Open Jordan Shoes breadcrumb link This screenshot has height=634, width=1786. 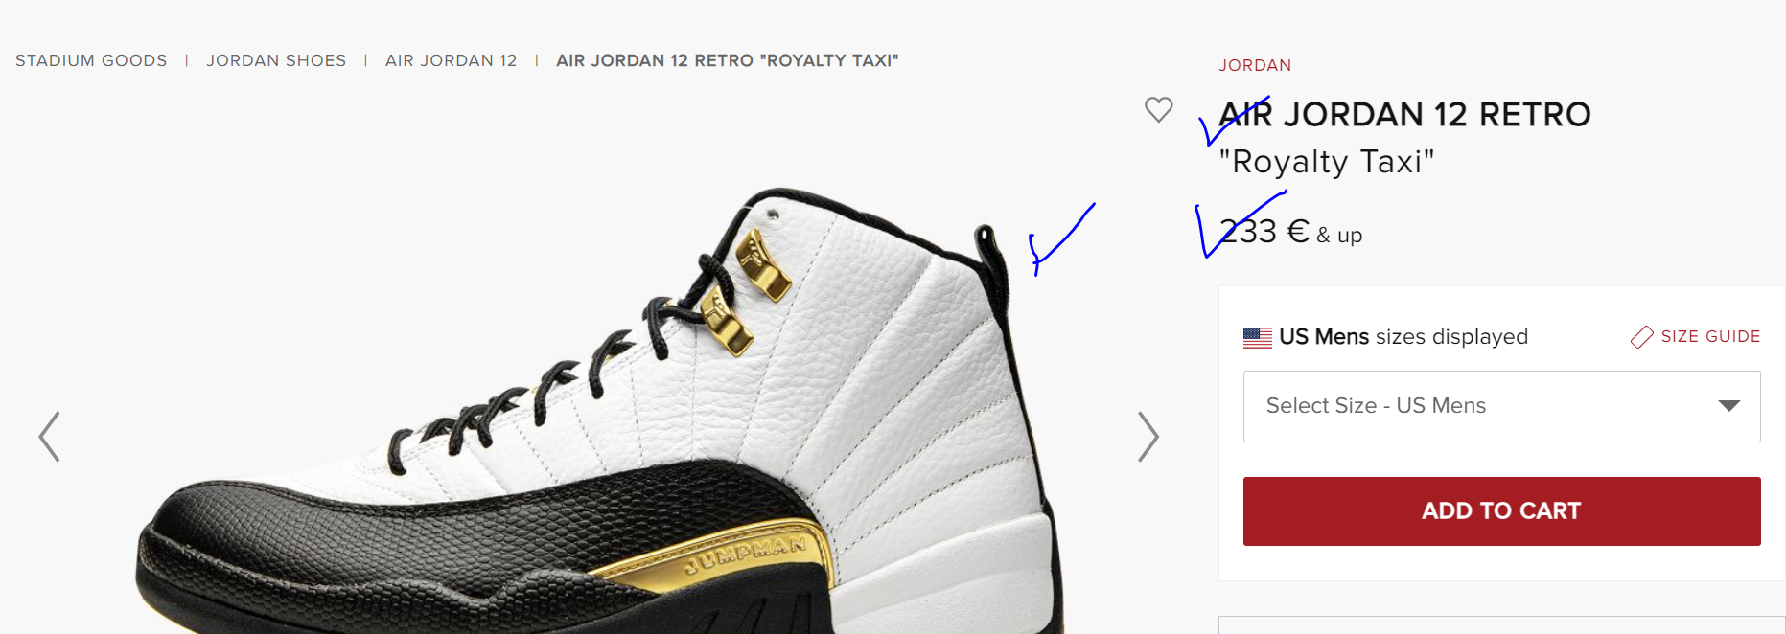tap(276, 60)
